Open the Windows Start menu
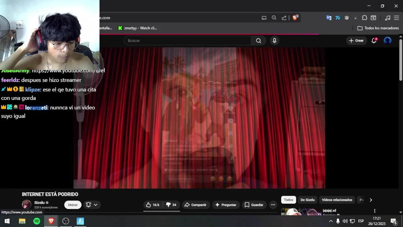 point(7,221)
